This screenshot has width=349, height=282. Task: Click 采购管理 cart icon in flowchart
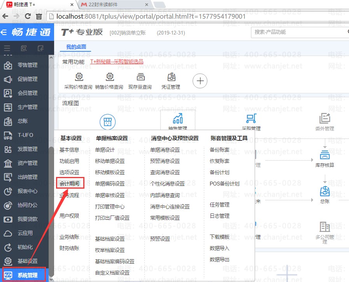point(251,118)
